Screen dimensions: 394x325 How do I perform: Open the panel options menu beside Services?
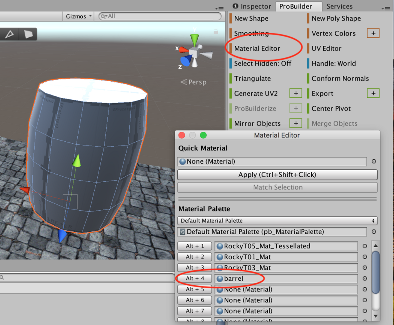click(x=386, y=8)
